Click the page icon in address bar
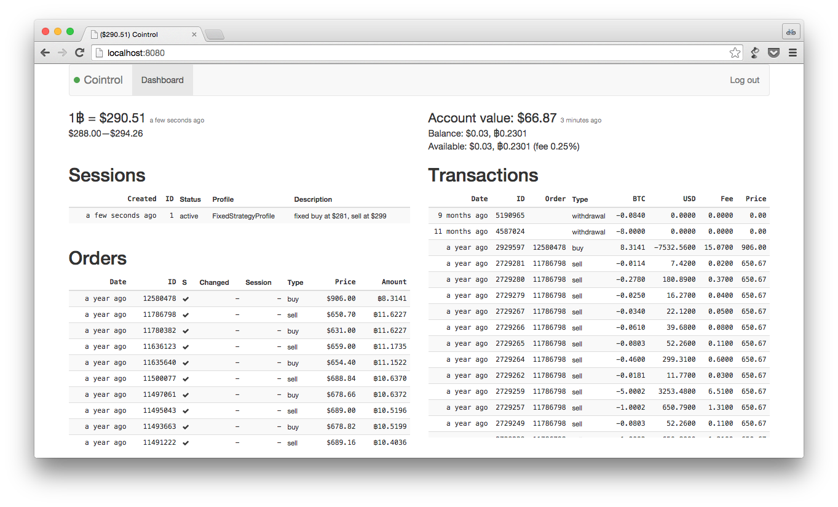 click(99, 53)
